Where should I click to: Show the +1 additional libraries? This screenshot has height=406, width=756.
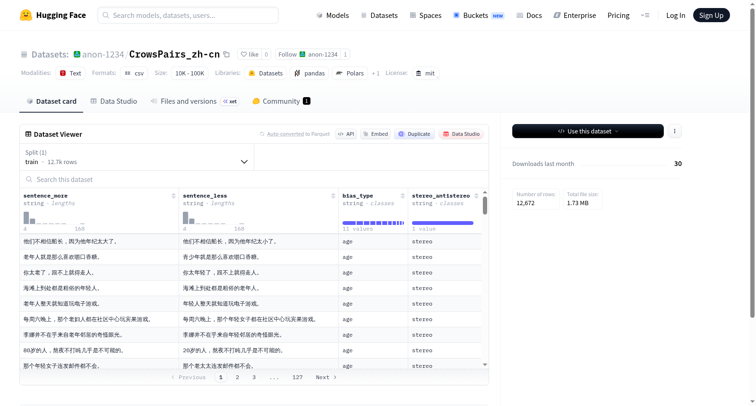coord(376,73)
